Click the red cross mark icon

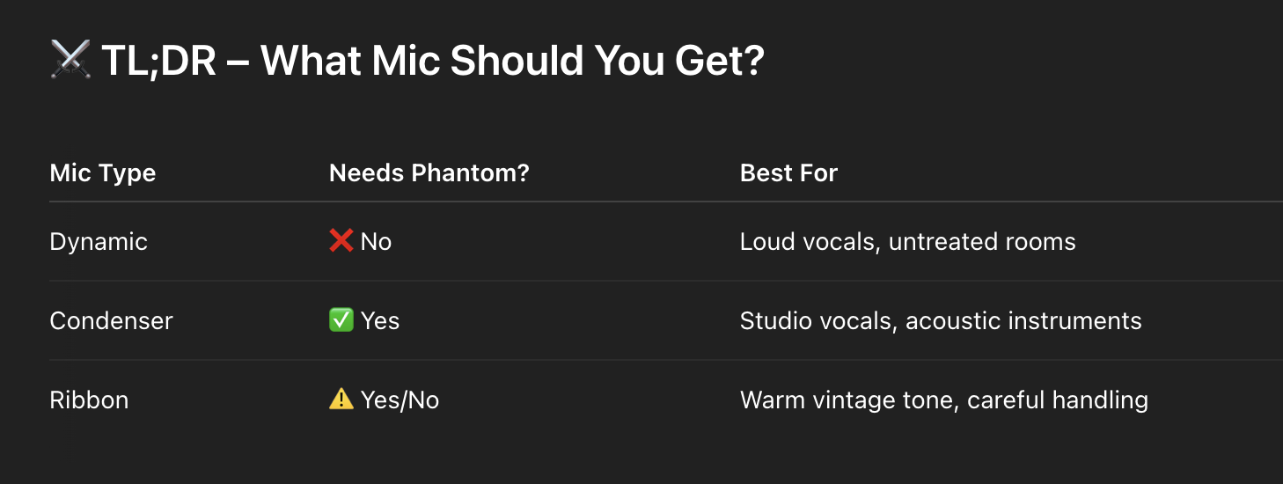(x=341, y=241)
